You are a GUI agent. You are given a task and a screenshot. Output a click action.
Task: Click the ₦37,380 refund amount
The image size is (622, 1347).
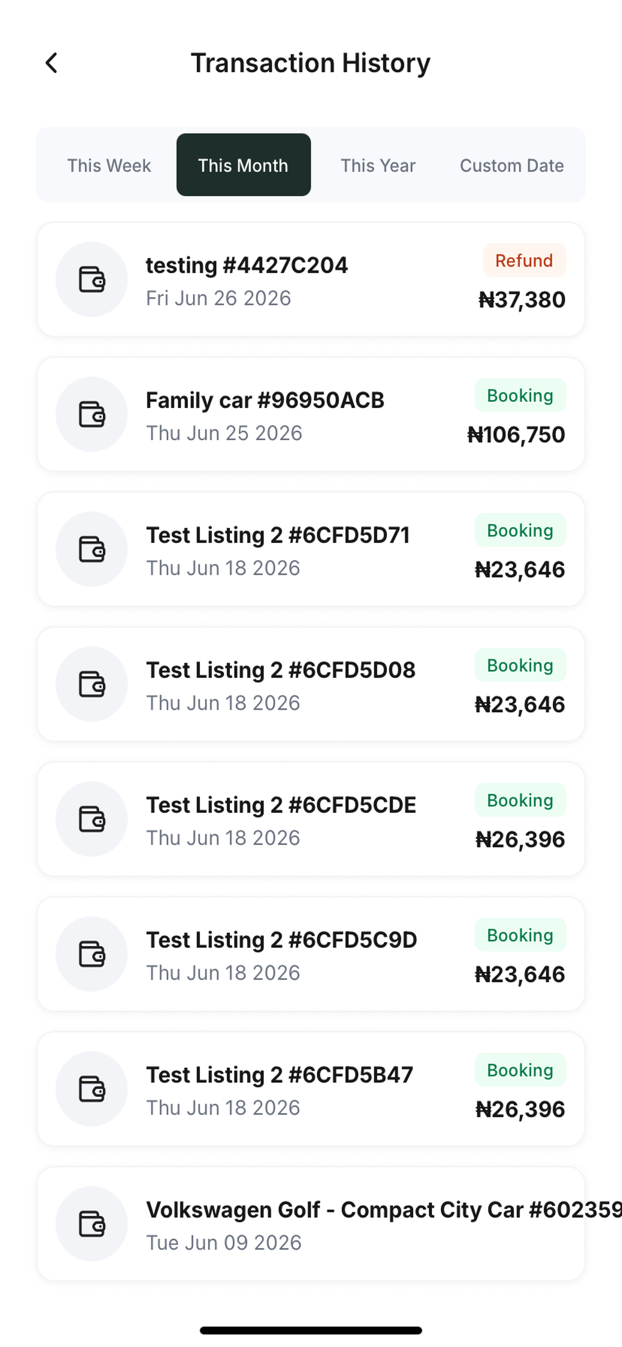[x=522, y=300]
